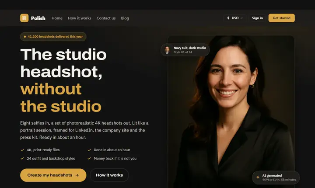Image resolution: width=315 pixels, height=188 pixels.
Task: Click the dollar sign icon in currency selector
Action: click(x=228, y=18)
